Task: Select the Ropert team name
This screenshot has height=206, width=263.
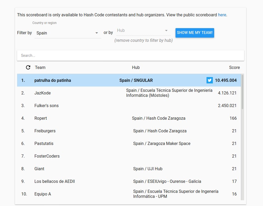Action: [40, 118]
